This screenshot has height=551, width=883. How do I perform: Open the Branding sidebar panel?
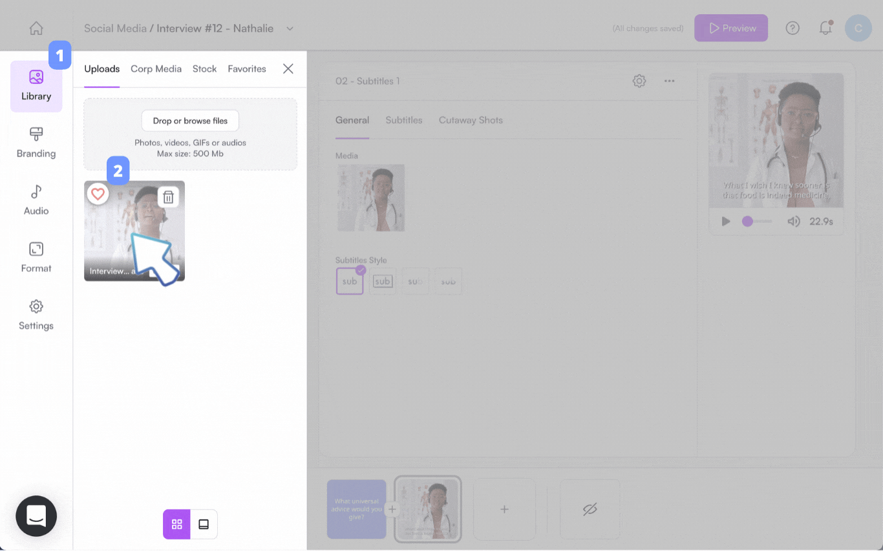[36, 143]
